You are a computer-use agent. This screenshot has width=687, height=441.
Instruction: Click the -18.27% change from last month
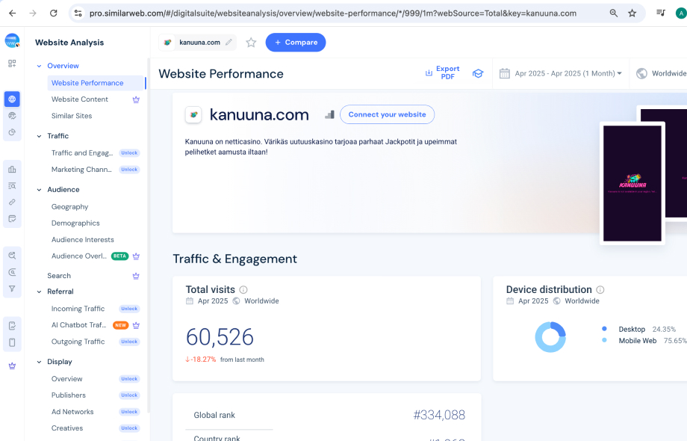[x=201, y=360]
